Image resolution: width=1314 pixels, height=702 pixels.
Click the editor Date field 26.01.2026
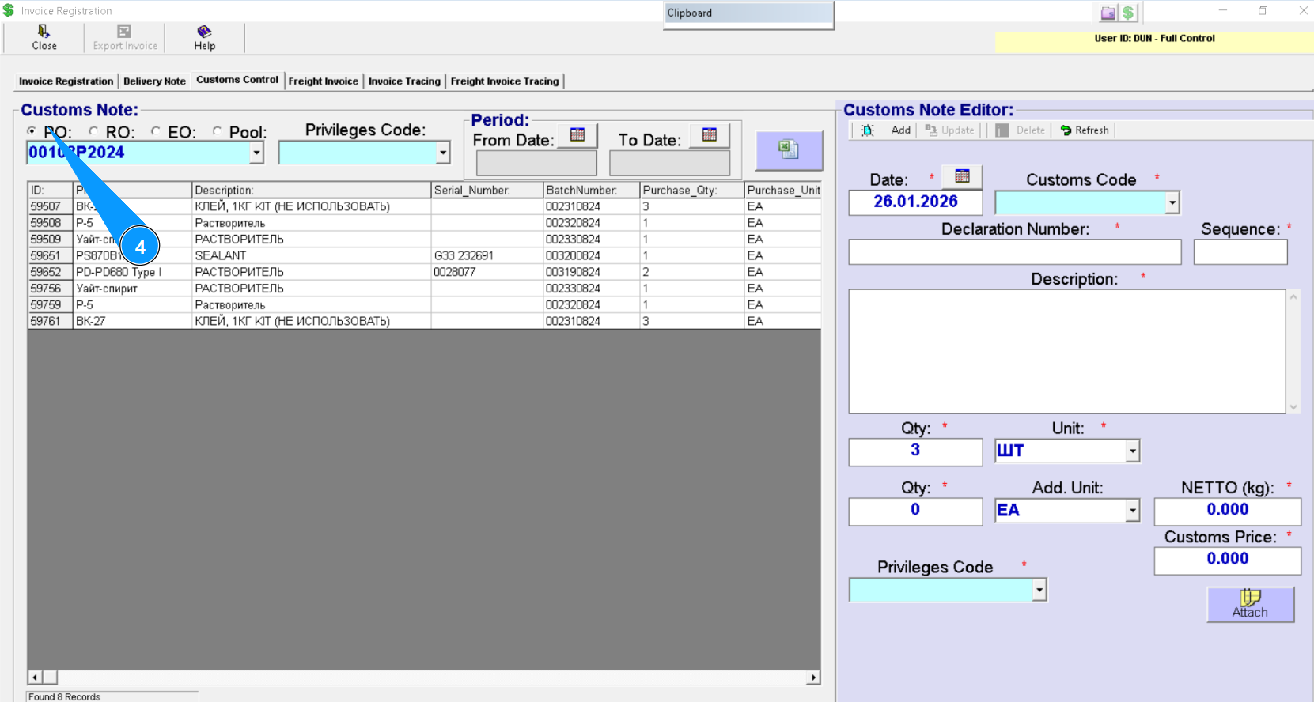(915, 202)
